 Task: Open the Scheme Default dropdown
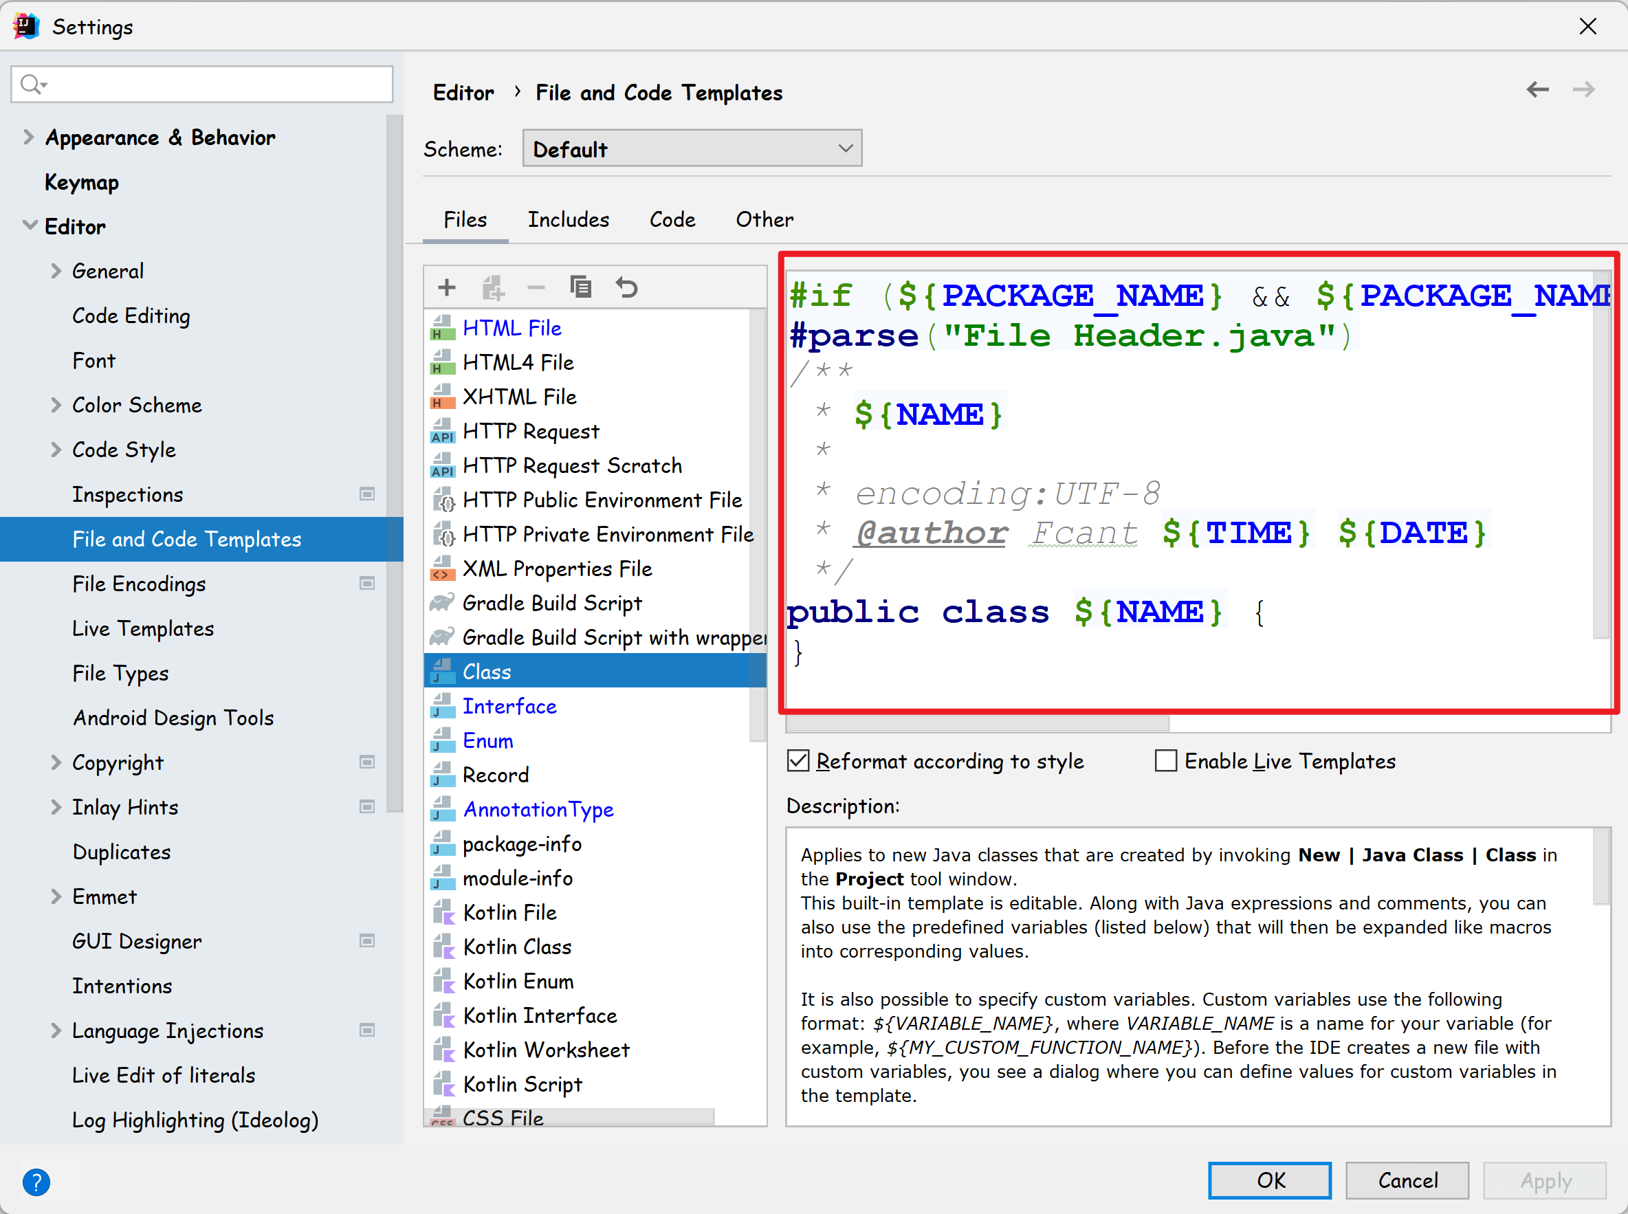point(692,148)
